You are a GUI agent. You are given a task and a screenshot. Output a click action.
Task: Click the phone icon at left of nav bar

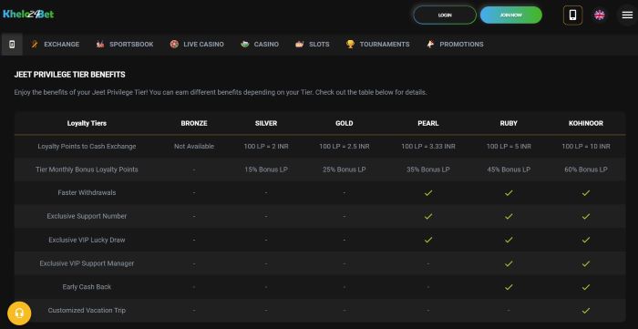(x=12, y=45)
